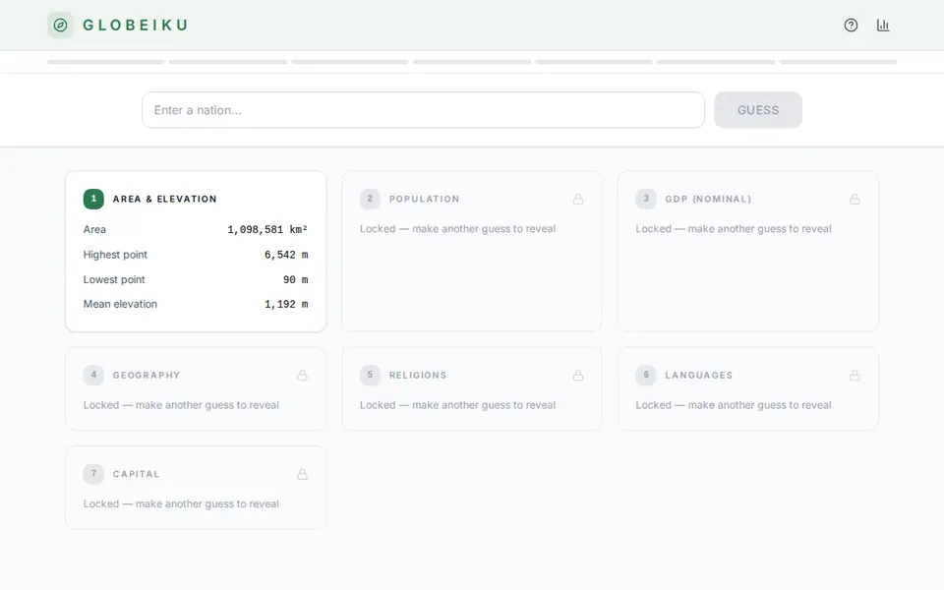
Task: Click the first guess progress segment
Action: tap(106, 62)
